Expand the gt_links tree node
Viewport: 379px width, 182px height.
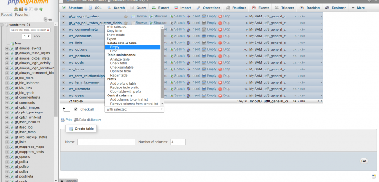coord(7,142)
